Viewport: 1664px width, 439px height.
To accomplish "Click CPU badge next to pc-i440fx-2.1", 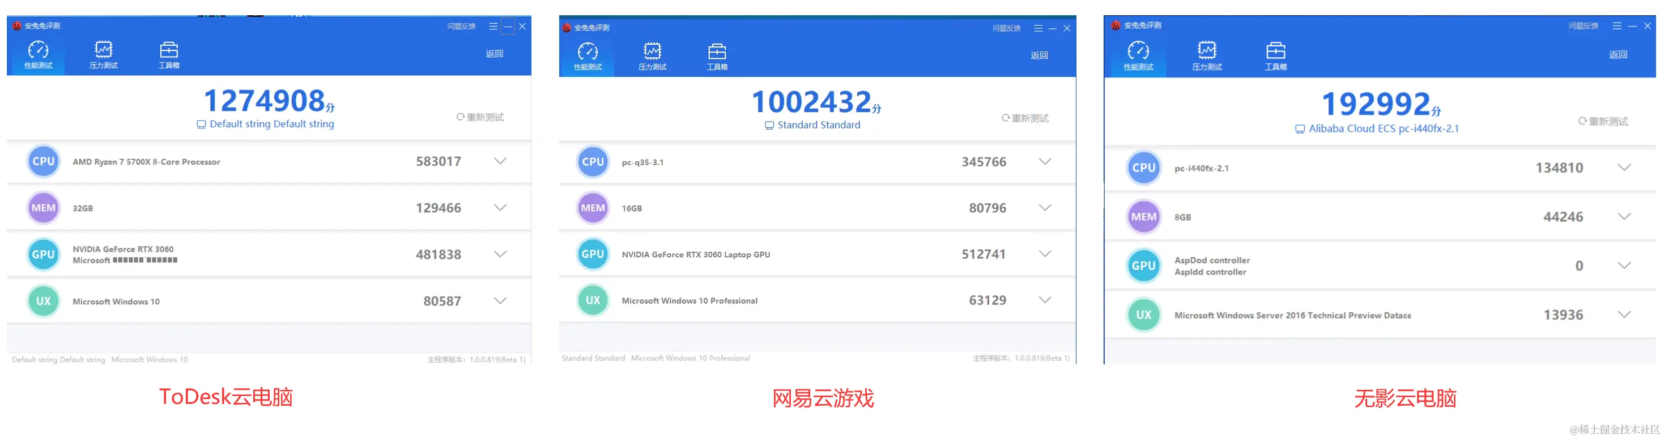I will tap(1143, 167).
